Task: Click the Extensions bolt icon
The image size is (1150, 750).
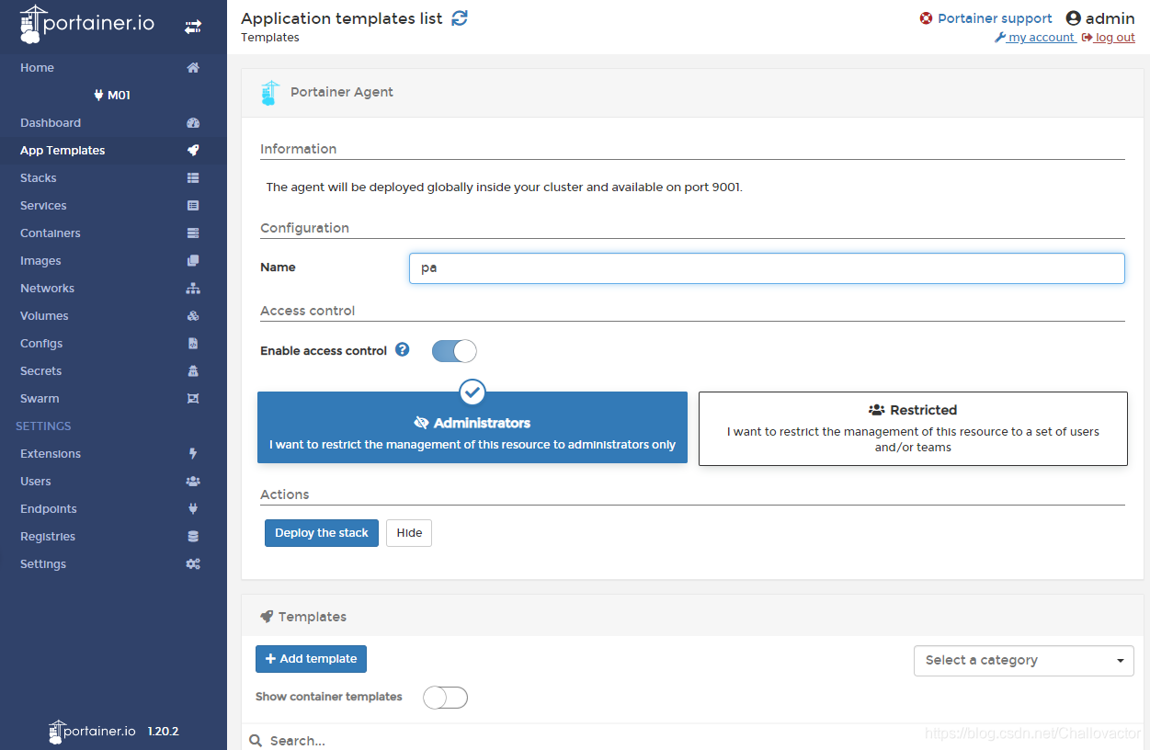Action: click(193, 453)
